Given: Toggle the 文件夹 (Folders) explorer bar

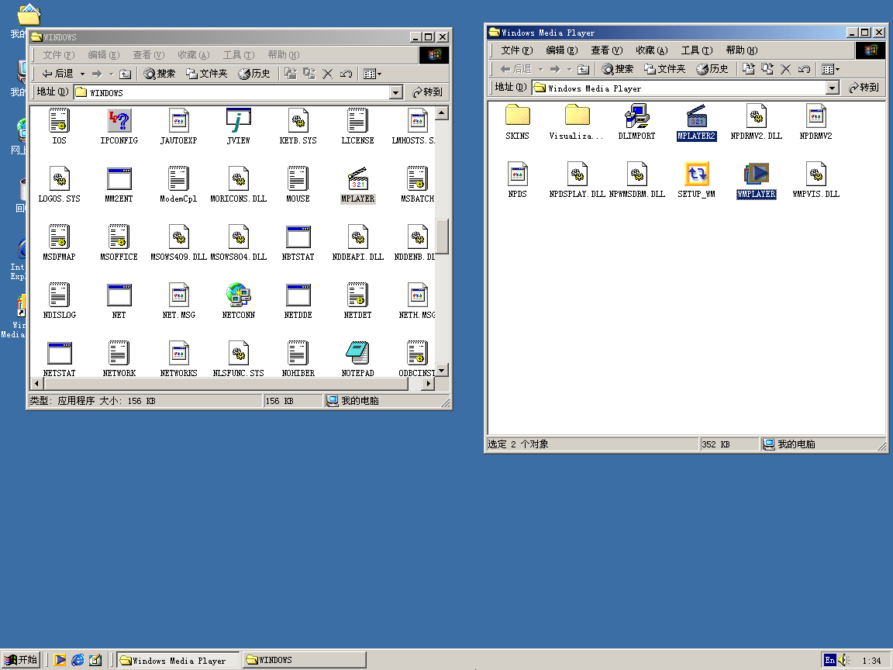Looking at the screenshot, I should coord(205,74).
